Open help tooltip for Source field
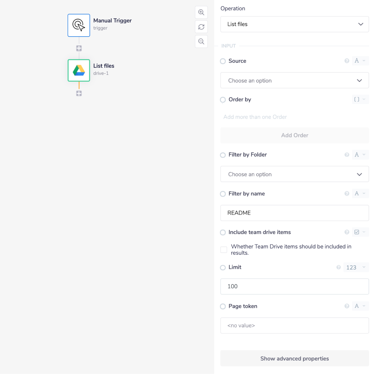The width and height of the screenshot is (374, 374). coord(347,61)
